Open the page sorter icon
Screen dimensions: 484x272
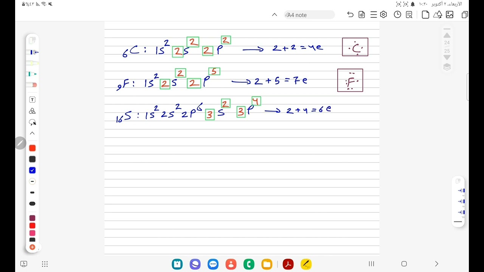pos(465,15)
